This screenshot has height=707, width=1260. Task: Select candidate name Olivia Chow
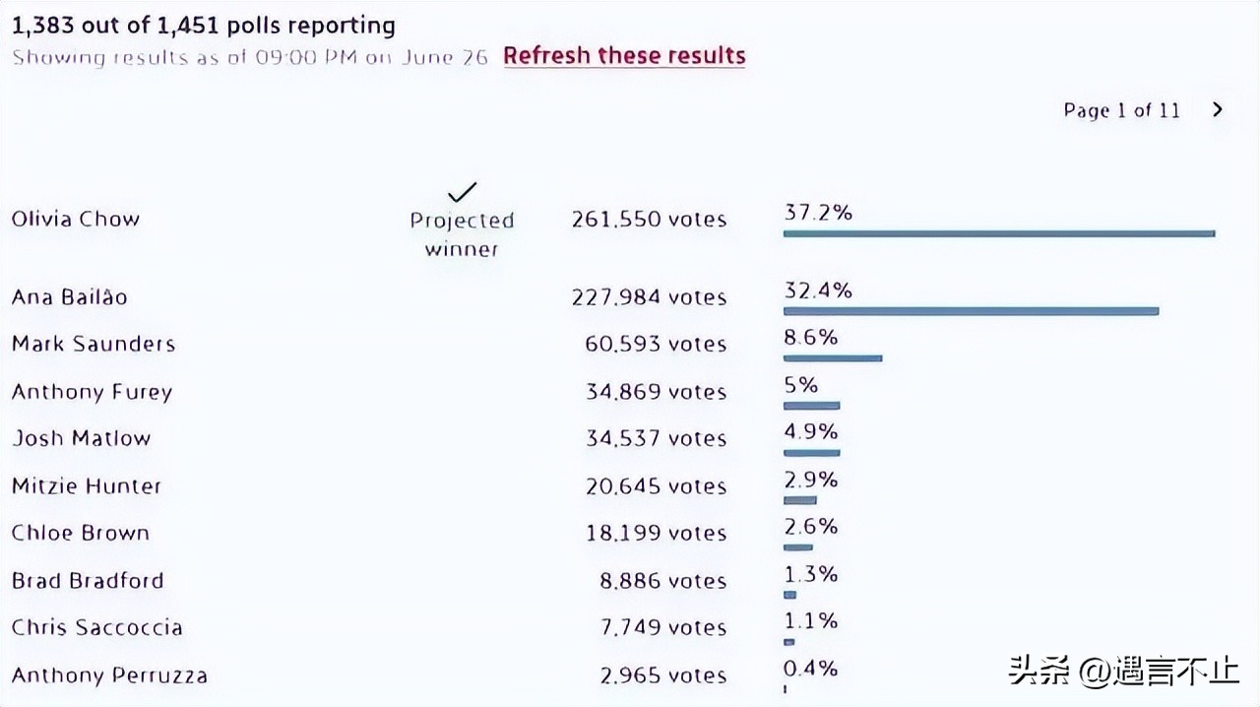click(x=76, y=219)
